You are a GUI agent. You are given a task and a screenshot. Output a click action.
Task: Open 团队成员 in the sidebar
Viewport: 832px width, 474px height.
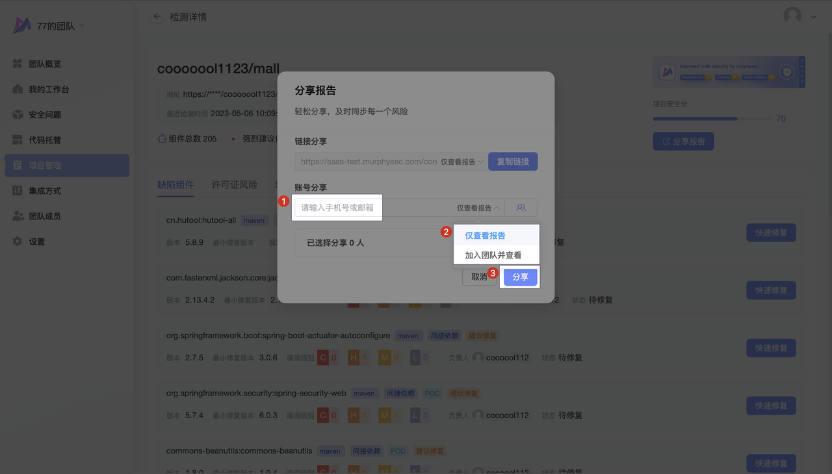[x=45, y=216]
